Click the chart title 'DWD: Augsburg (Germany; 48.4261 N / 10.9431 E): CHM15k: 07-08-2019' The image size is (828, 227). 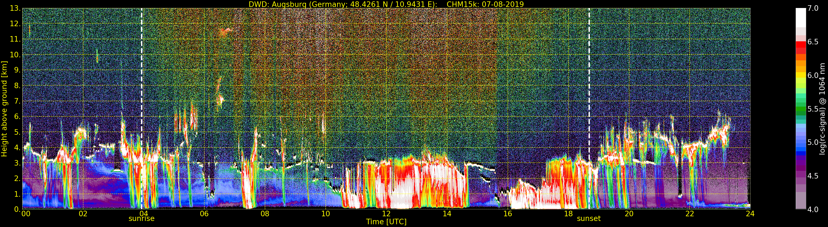point(386,4)
